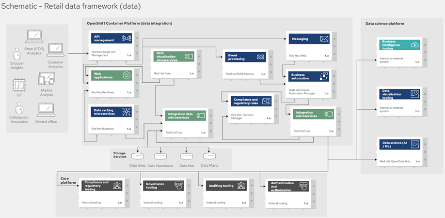This screenshot has width=445, height=218.
Task: Click the Integration data microservices icon
Action: click(201, 116)
